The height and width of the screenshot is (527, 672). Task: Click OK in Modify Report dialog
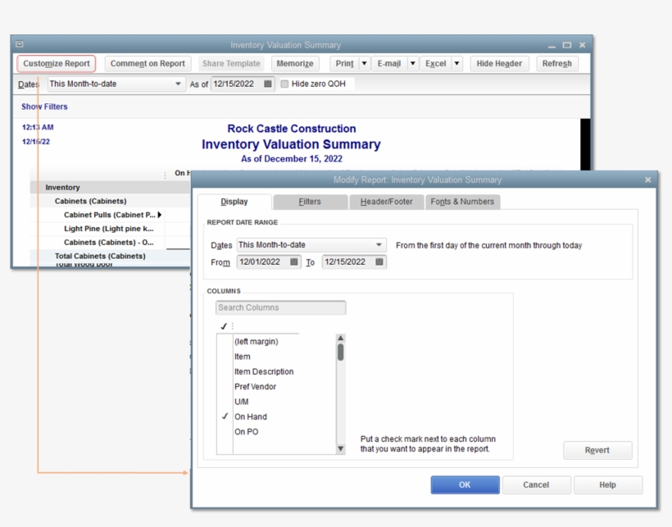pyautogui.click(x=465, y=484)
